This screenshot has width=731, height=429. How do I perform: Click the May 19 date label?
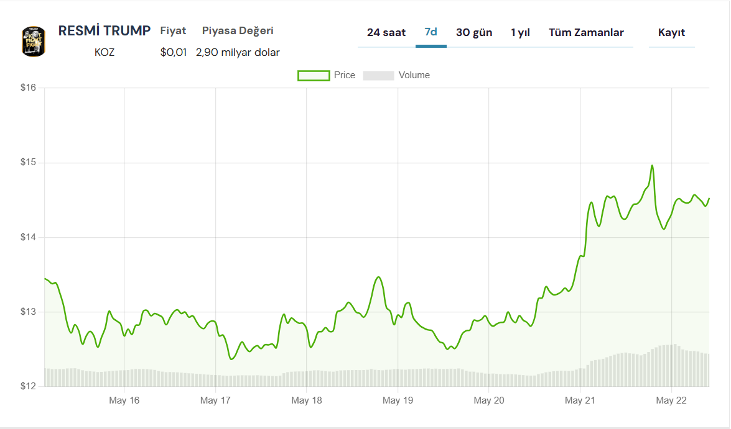(398, 400)
